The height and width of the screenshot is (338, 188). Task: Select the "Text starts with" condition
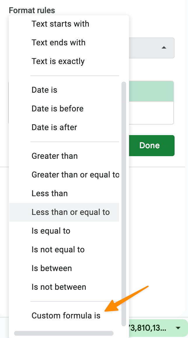[x=60, y=24]
